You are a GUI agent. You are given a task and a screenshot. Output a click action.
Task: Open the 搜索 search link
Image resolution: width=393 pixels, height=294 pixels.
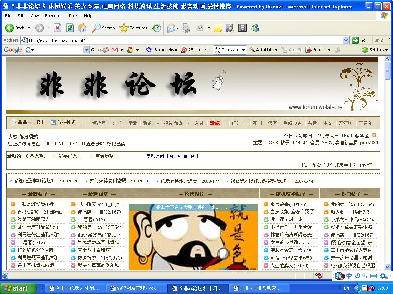132,123
